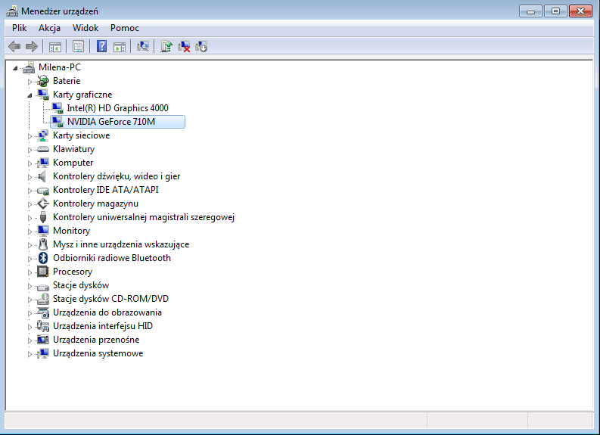Open the Akcja menu
Screen dimensions: 600x435
tap(49, 28)
